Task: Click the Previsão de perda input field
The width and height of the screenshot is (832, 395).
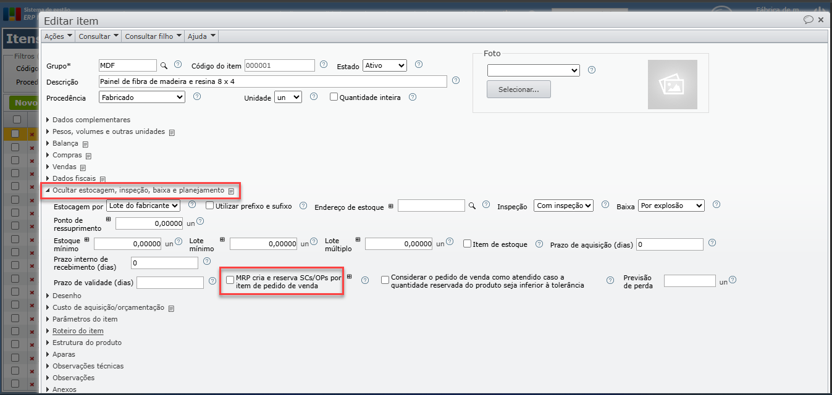Action: click(x=689, y=281)
